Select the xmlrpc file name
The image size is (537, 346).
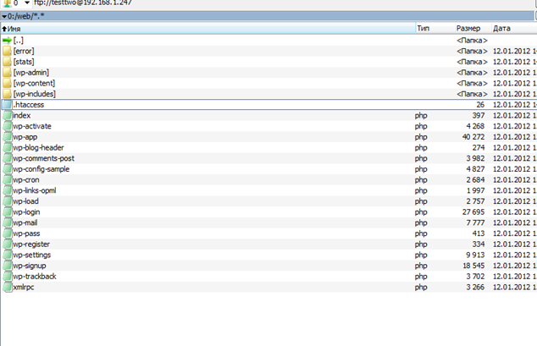[24, 287]
